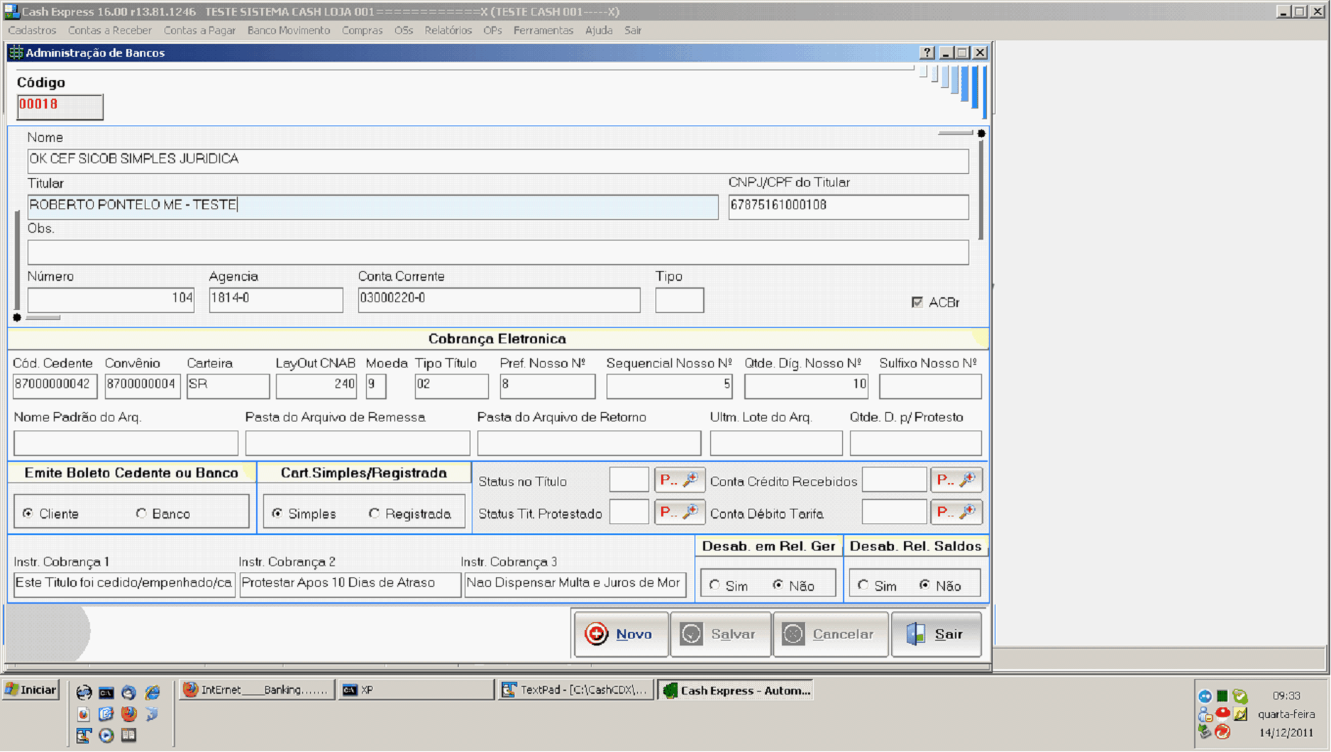
Task: Choose the Registrada carteira radio button
Action: pos(374,513)
